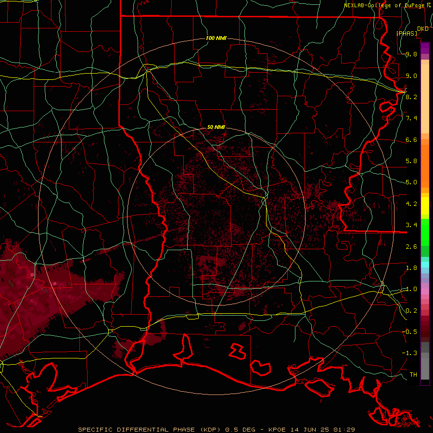The width and height of the screenshot is (433, 433).
Task: Click the 8.2 value on color scale
Action: point(411,97)
